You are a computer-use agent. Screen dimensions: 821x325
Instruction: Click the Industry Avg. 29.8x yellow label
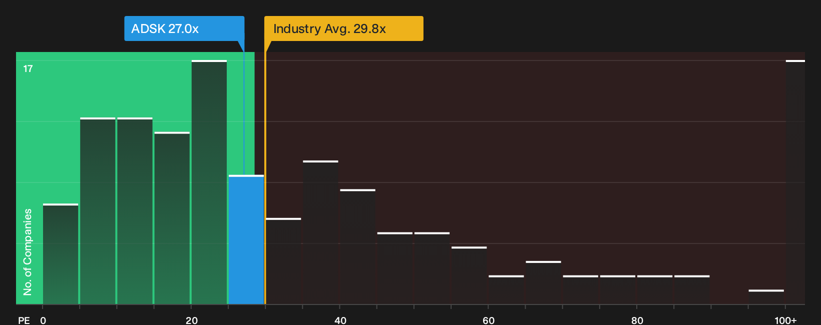coord(344,28)
